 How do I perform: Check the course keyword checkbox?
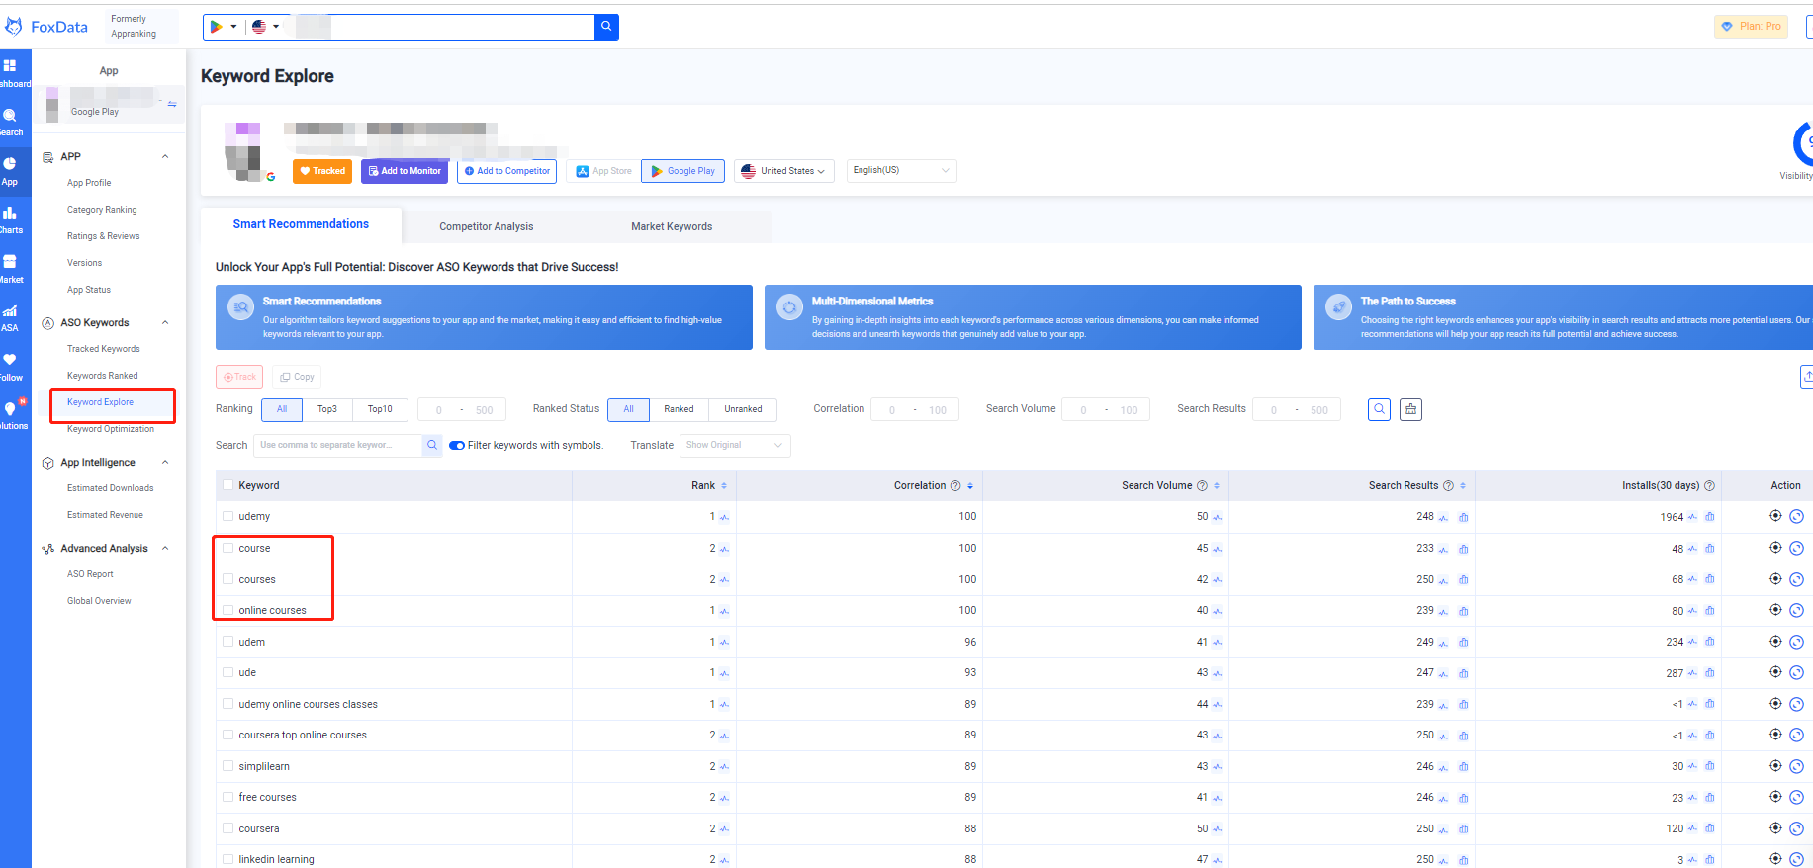click(x=228, y=548)
